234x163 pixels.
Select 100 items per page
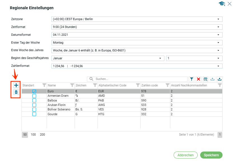tap(33, 134)
